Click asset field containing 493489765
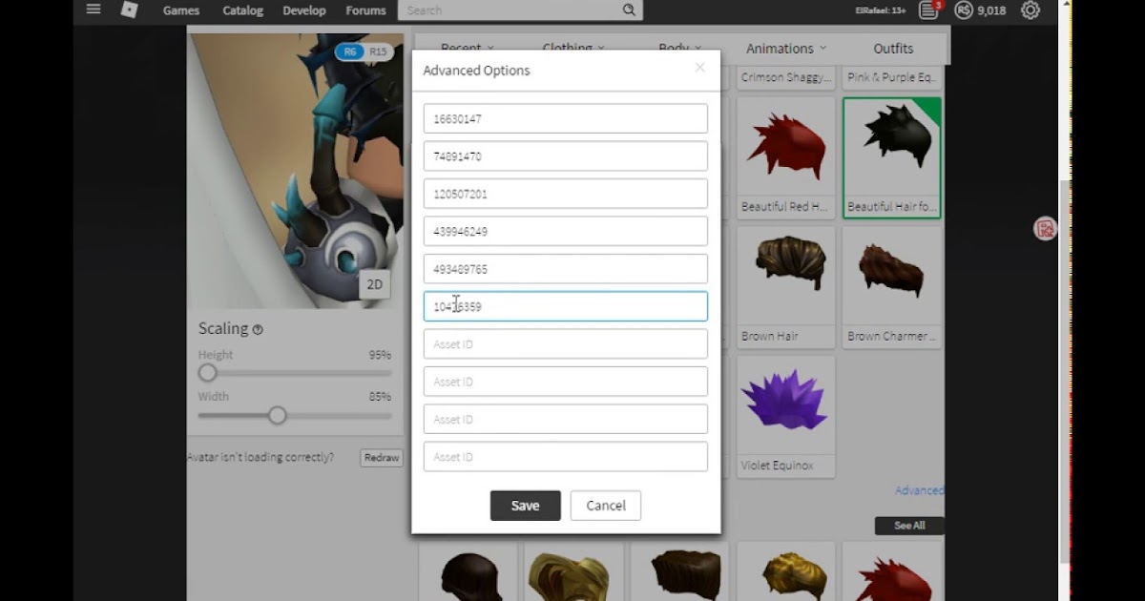 click(x=566, y=269)
